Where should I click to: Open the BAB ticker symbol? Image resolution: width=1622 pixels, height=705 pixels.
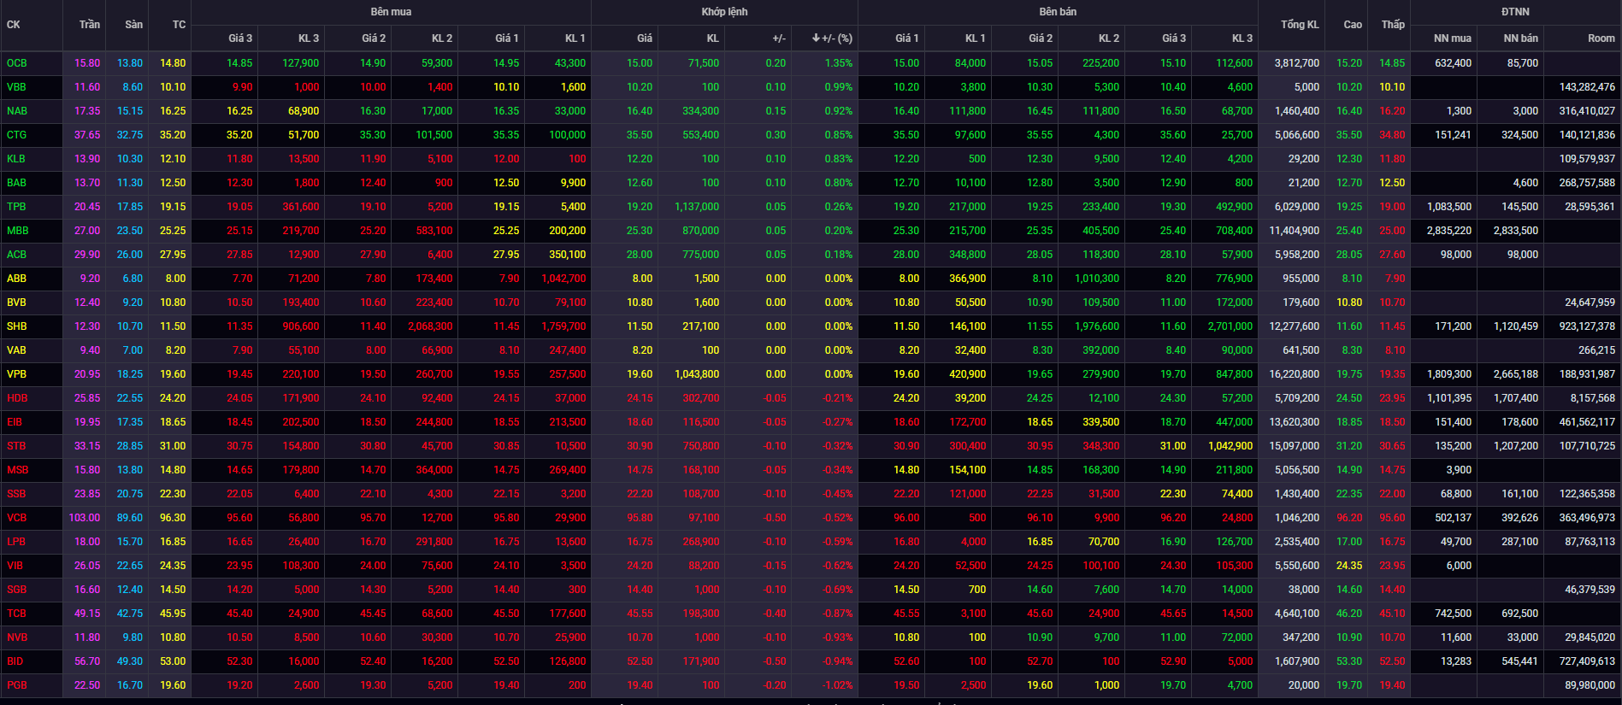(x=16, y=183)
